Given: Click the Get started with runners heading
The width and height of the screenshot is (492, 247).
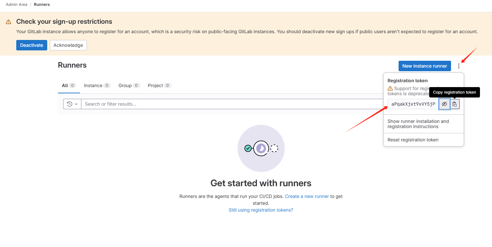Looking at the screenshot, I should [261, 183].
